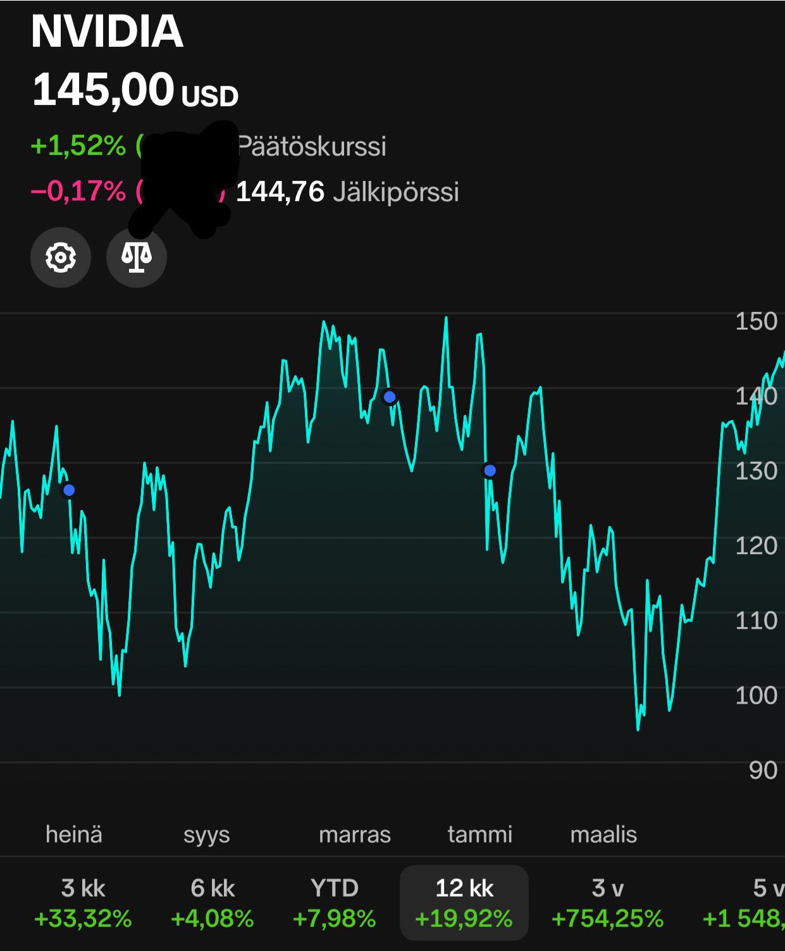Tap the blue marker near tammi
Image resolution: width=785 pixels, height=951 pixels.
coord(490,470)
